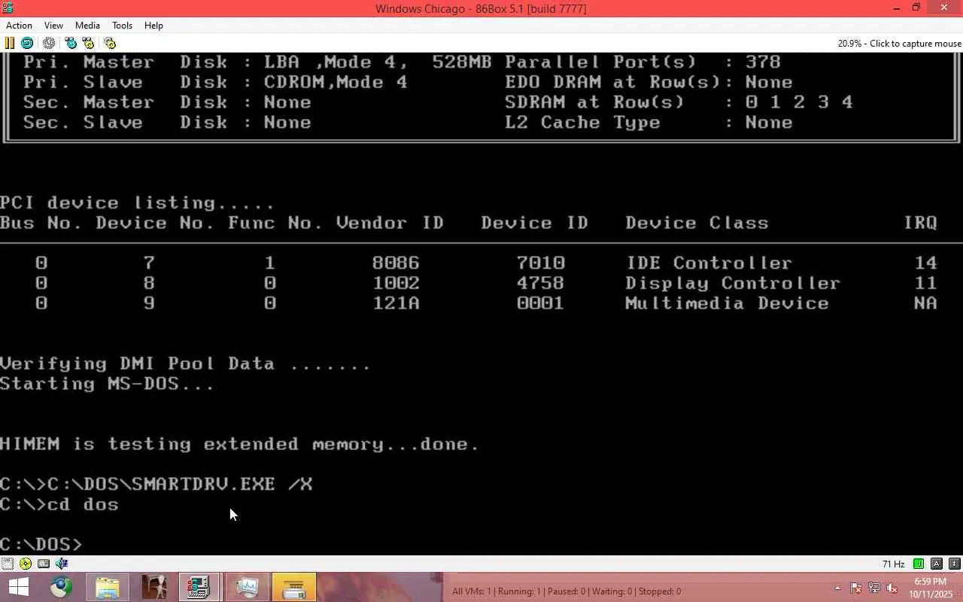This screenshot has width=963, height=602.
Task: Click the 'L2 Cache Type' label
Action: (x=582, y=123)
